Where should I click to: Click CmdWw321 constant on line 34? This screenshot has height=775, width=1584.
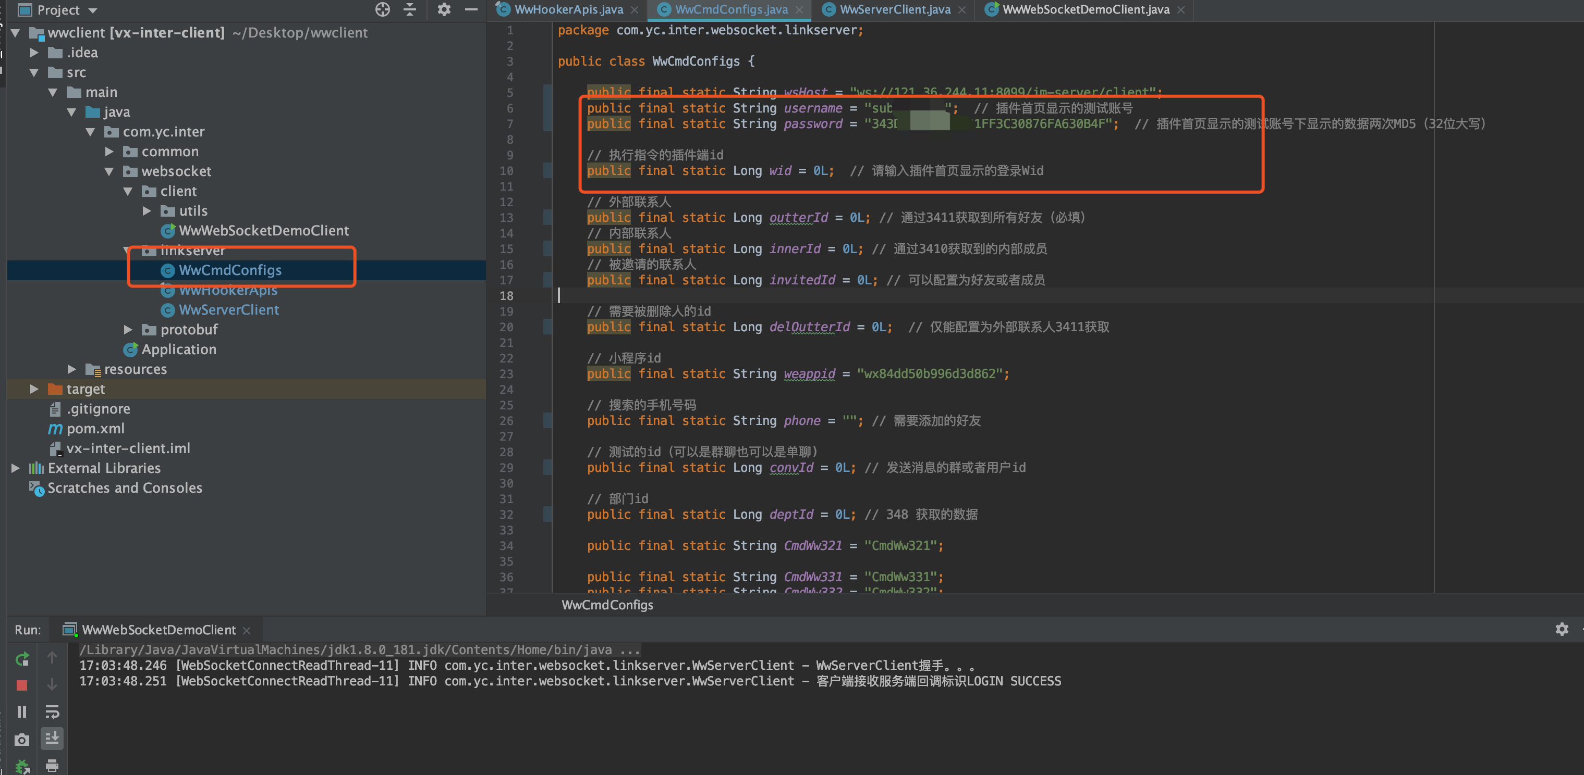click(x=812, y=545)
